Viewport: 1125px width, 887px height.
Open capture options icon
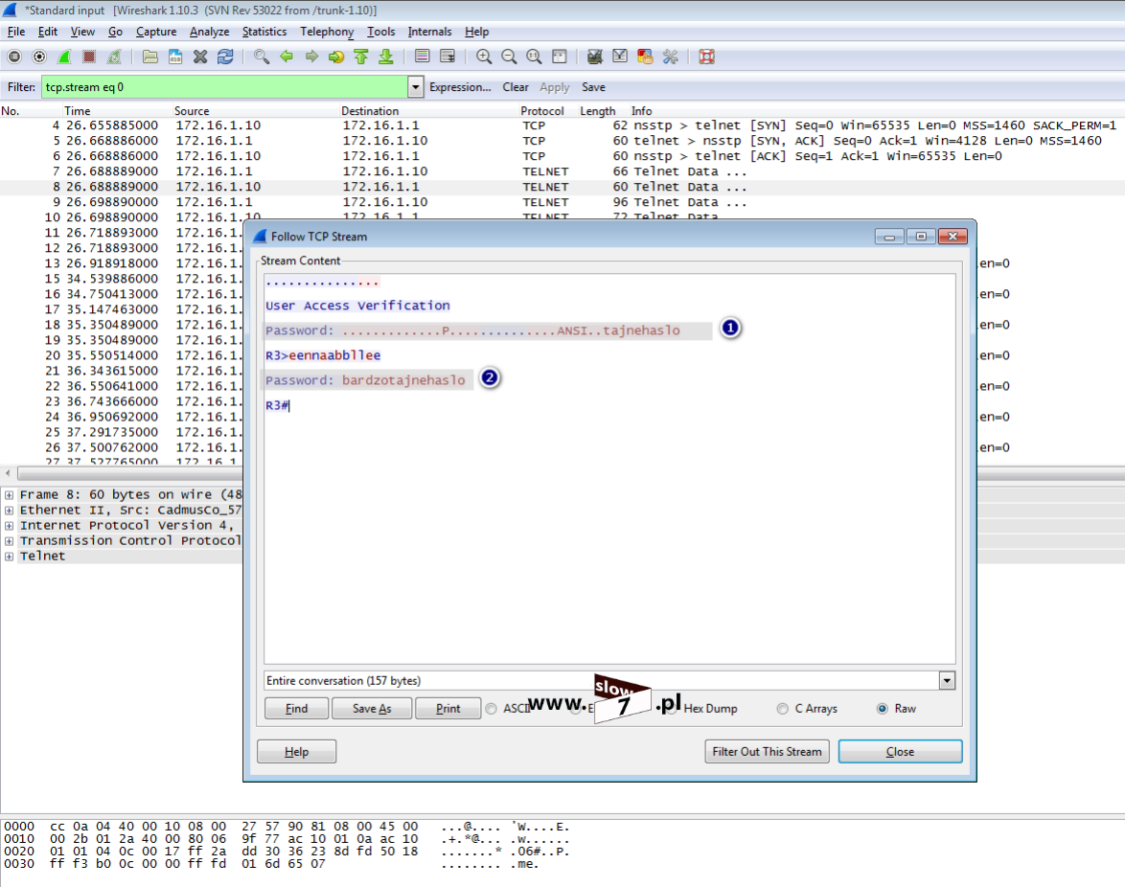[x=39, y=57]
